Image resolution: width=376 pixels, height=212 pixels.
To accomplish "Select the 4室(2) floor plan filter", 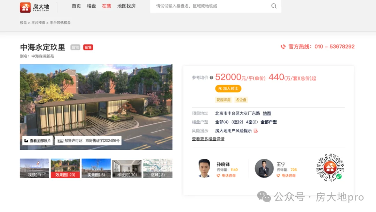I will pyautogui.click(x=252, y=122).
